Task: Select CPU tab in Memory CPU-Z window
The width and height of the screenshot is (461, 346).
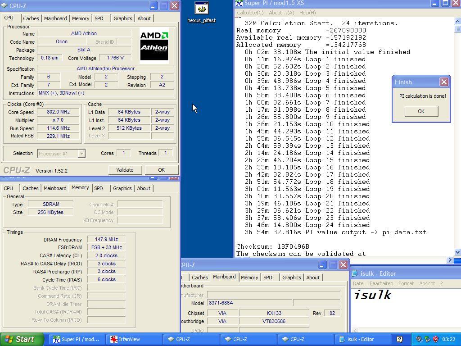Action: (8, 188)
